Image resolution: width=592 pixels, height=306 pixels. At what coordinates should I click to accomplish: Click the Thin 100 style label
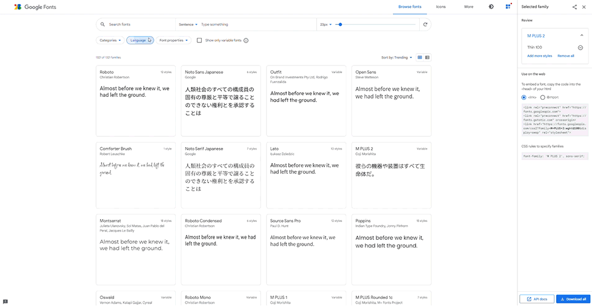[535, 47]
